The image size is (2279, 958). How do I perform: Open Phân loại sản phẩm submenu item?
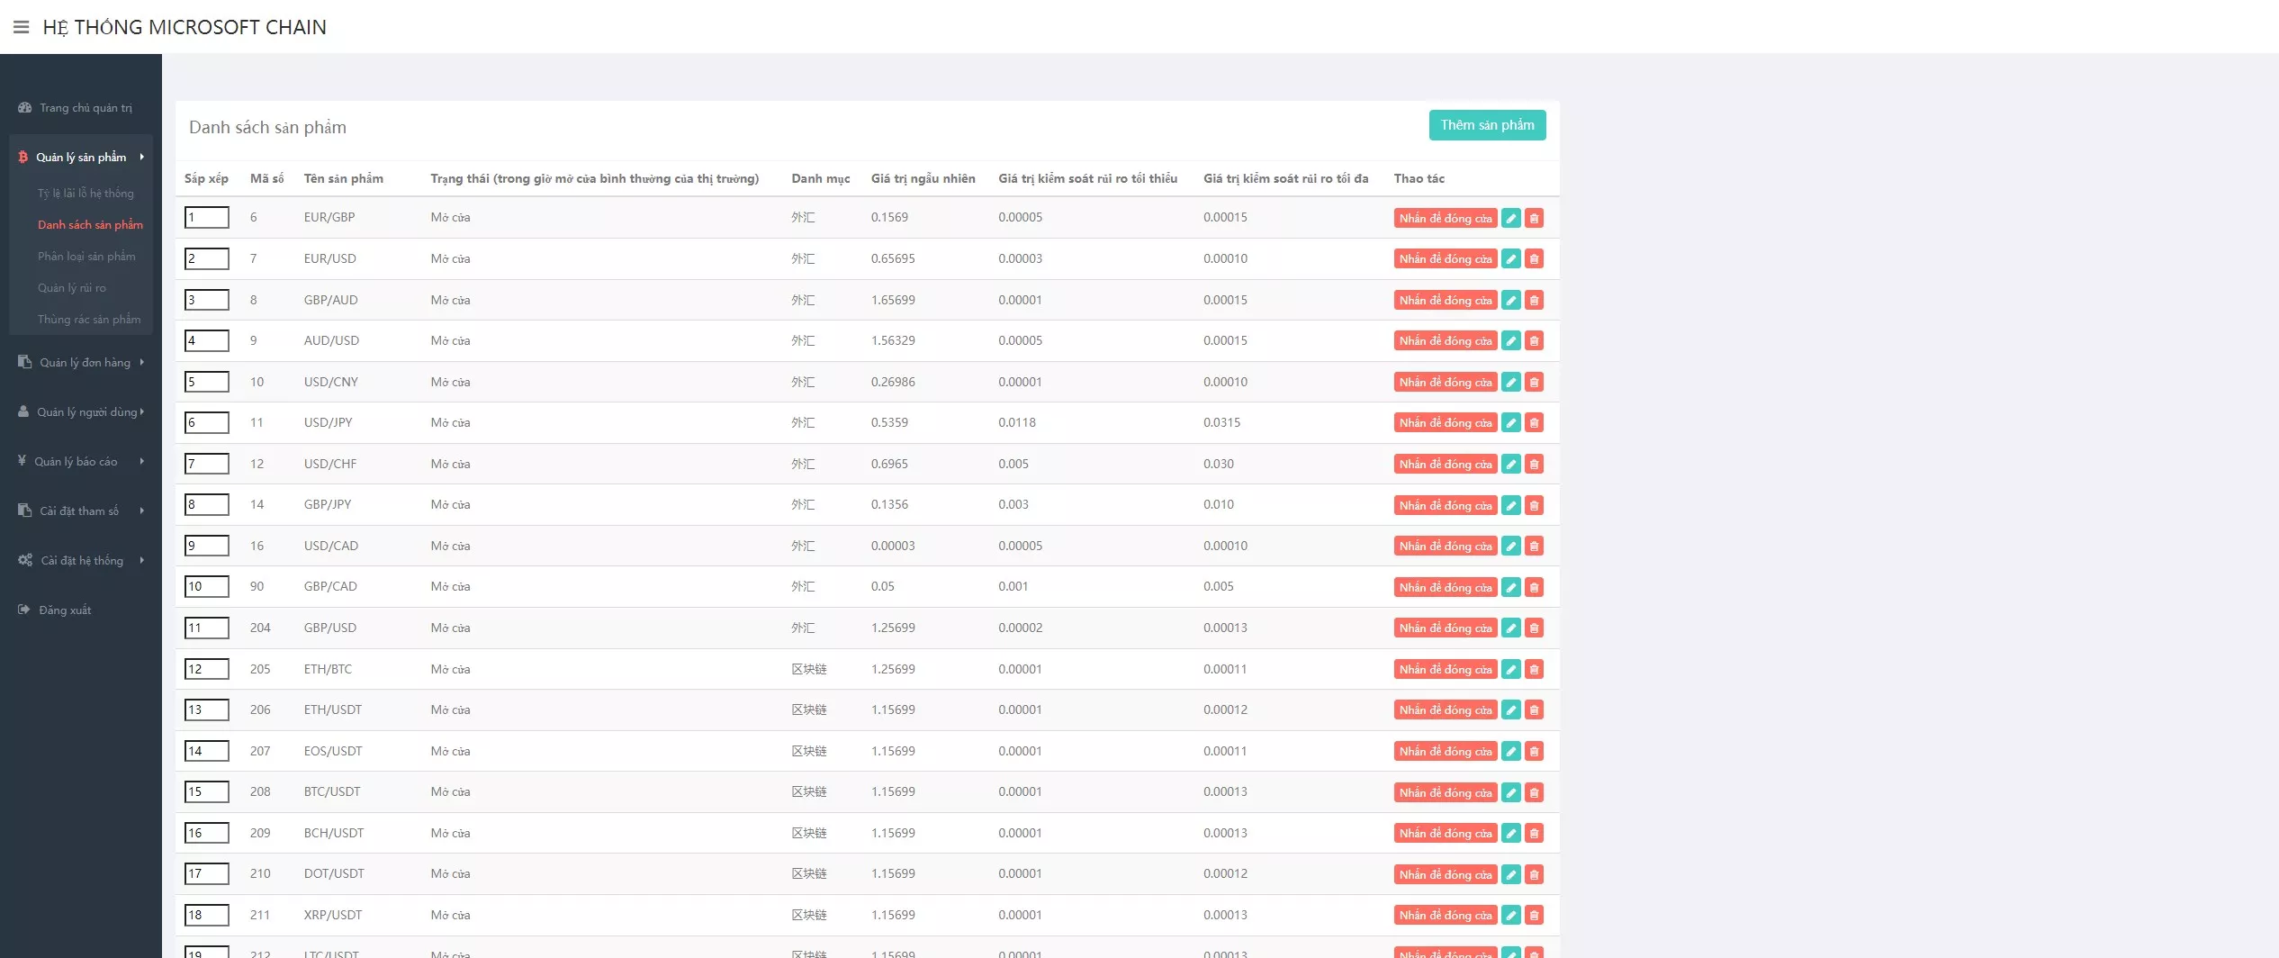(x=86, y=257)
